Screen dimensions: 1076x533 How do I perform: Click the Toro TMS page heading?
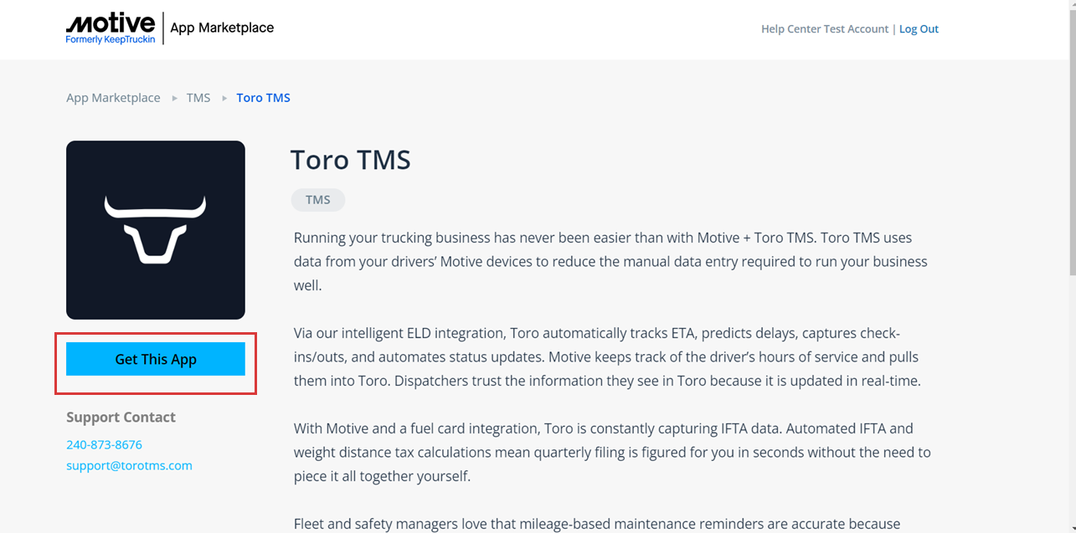coord(350,159)
